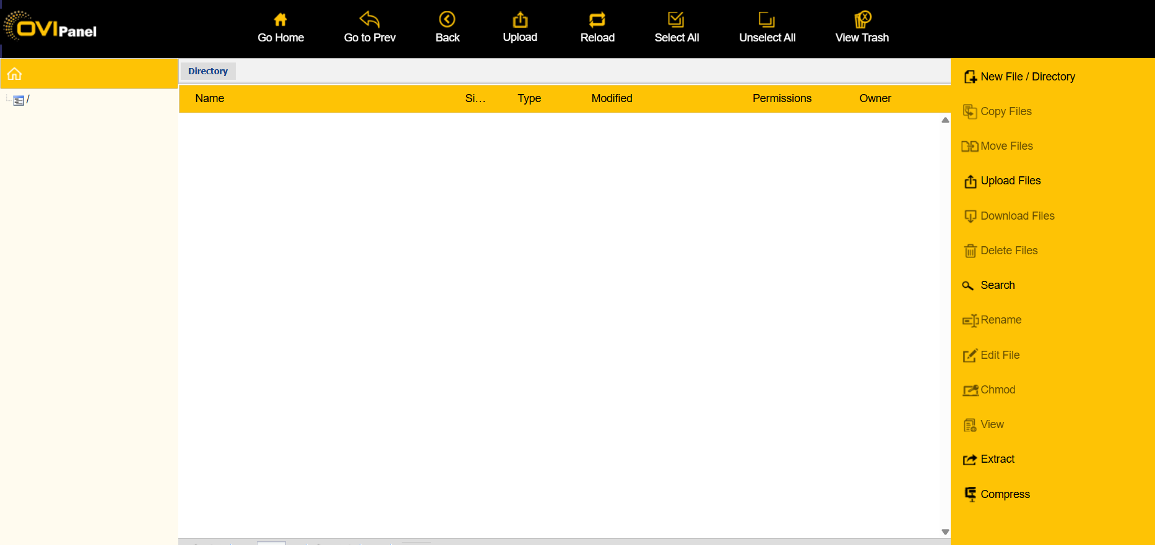Viewport: 1155px width, 545px height.
Task: Switch to the Directory tab
Action: coord(208,71)
